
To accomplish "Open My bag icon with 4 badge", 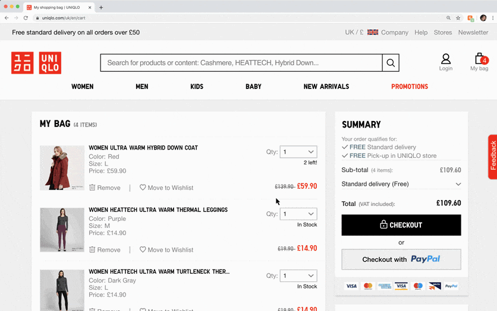I will coord(479,62).
